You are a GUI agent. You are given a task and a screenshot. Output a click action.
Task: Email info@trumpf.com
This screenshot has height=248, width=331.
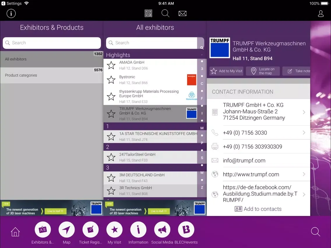244,160
